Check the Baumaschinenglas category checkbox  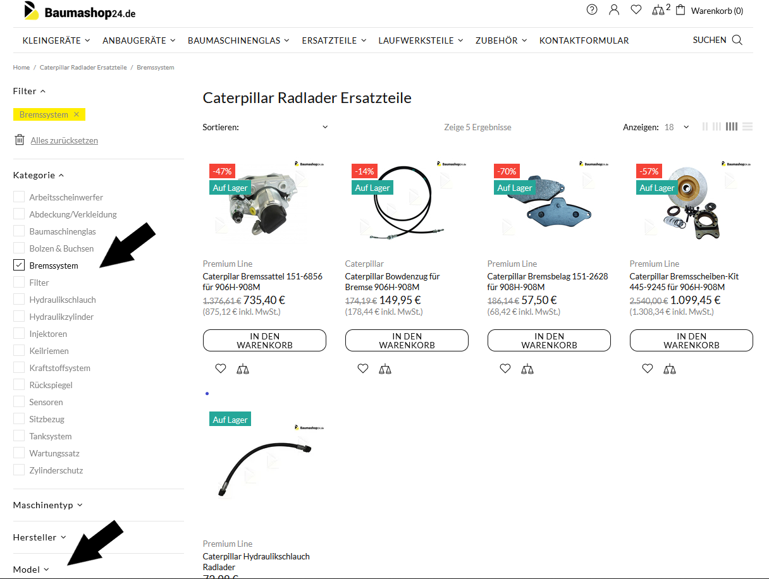pos(19,231)
